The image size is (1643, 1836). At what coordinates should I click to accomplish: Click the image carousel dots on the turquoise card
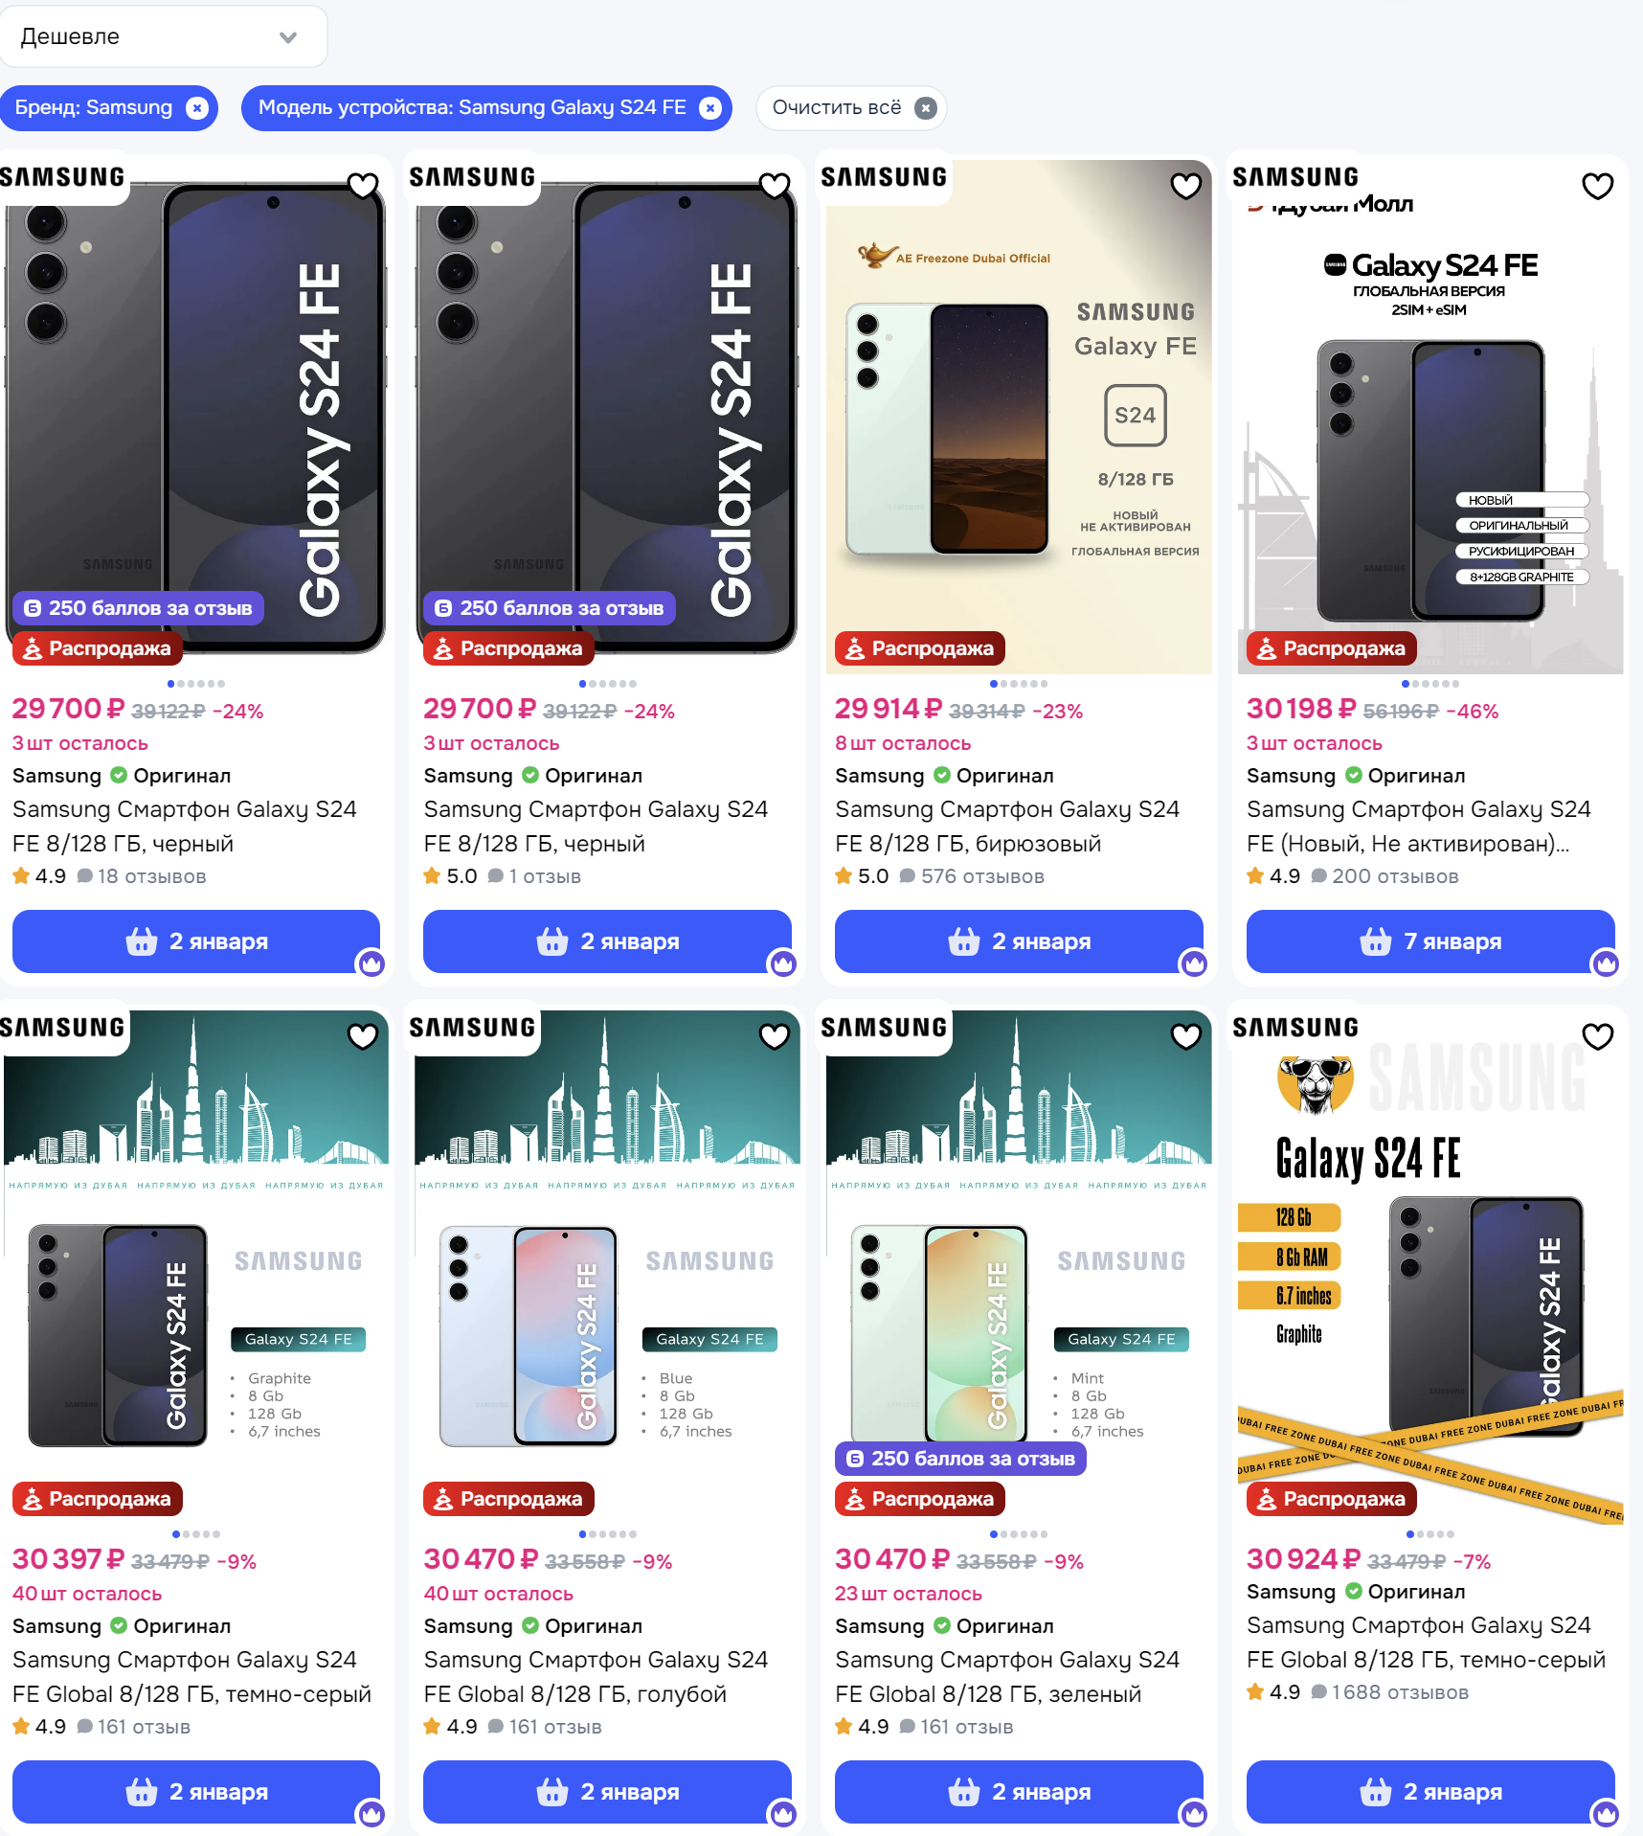1019,684
